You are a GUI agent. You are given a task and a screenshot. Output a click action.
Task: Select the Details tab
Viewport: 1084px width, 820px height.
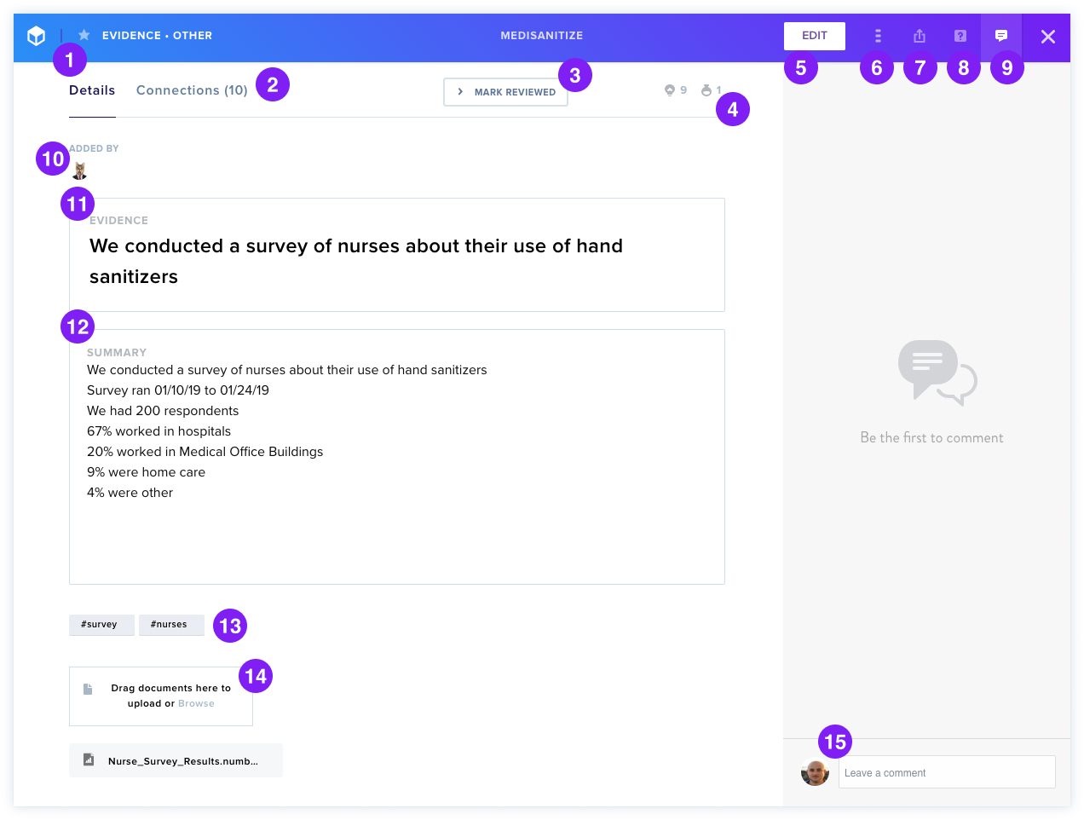pos(92,90)
